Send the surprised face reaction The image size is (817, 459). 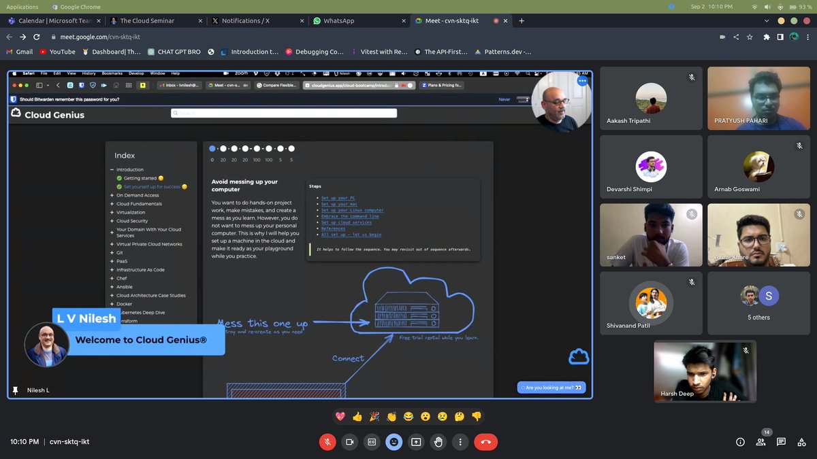click(426, 416)
